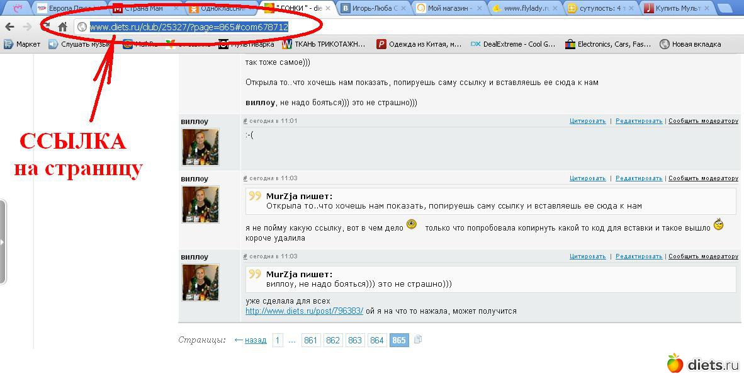Image resolution: width=744 pixels, height=378 pixels.
Task: Open the Новая вкладка bookmark
Action: 690,44
